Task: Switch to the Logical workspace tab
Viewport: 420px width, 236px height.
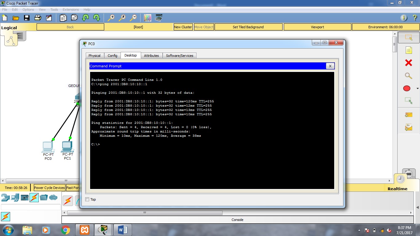Action: pyautogui.click(x=9, y=28)
